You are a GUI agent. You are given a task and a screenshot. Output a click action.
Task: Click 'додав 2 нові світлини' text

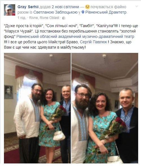(59, 7)
